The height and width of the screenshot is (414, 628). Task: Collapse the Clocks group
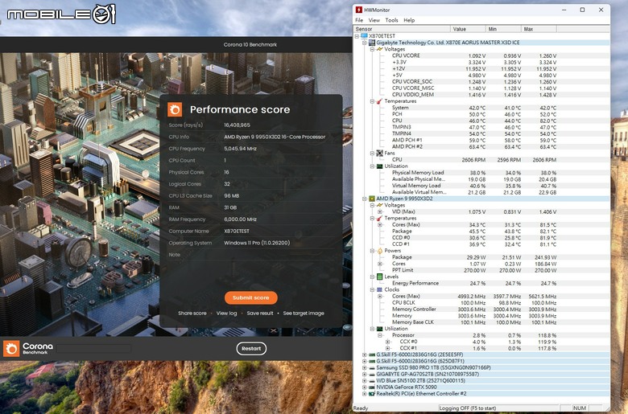(372, 289)
